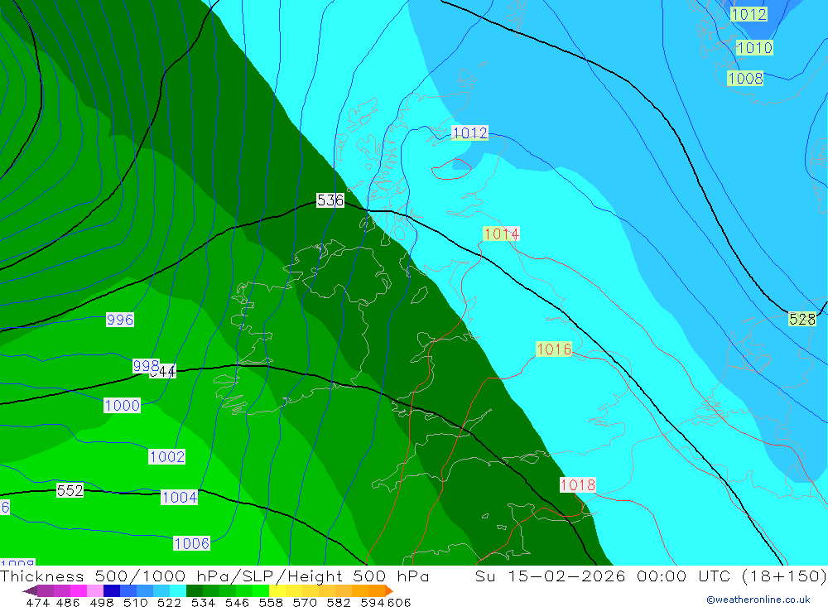Click the 528 height contour label

pos(802,319)
